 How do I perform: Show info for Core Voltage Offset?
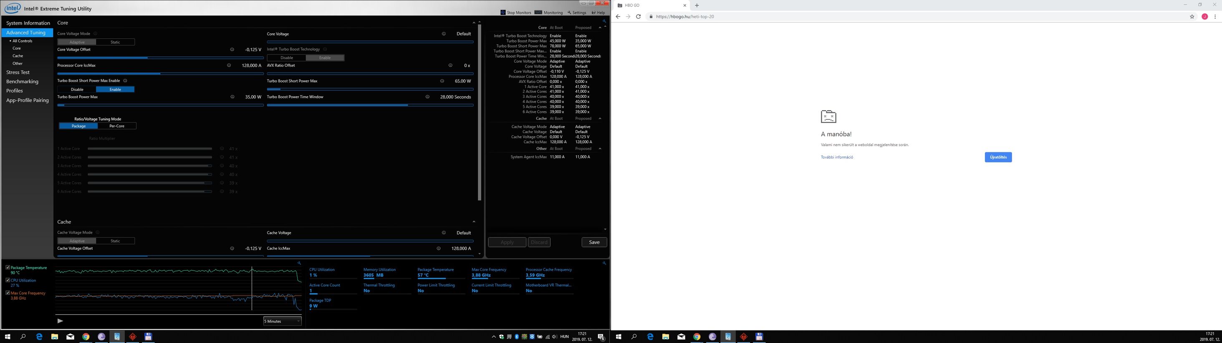point(232,50)
